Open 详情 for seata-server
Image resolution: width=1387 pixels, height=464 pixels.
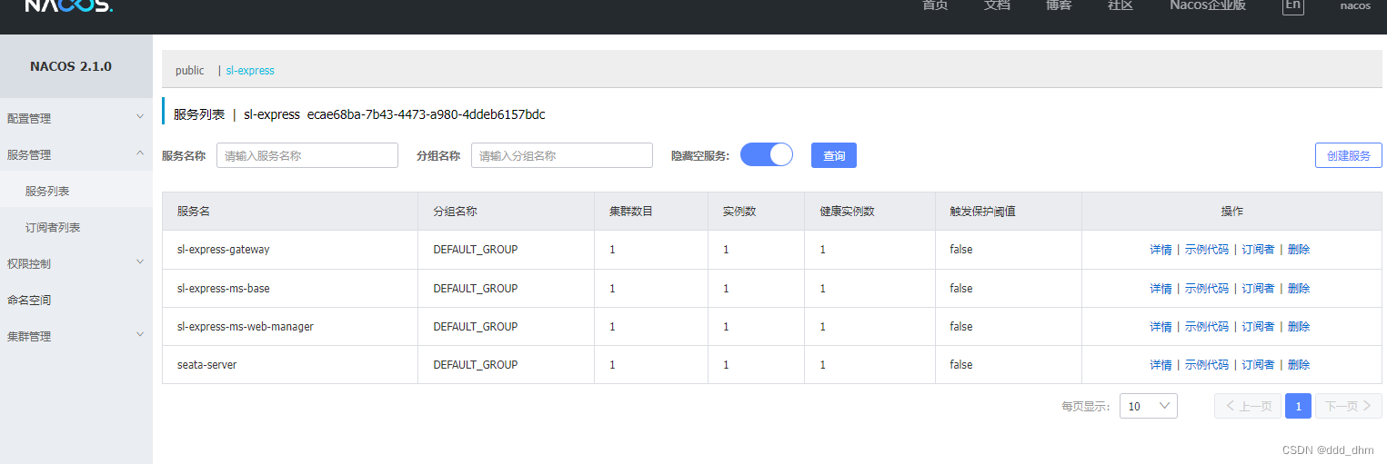tap(1161, 365)
